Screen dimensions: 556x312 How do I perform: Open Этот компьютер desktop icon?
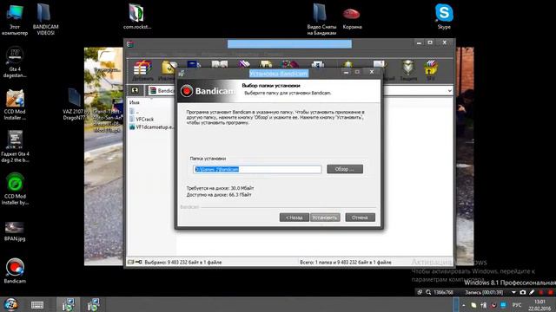tap(15, 19)
